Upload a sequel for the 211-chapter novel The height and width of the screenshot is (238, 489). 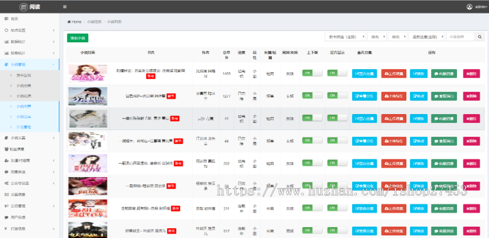coord(393,208)
